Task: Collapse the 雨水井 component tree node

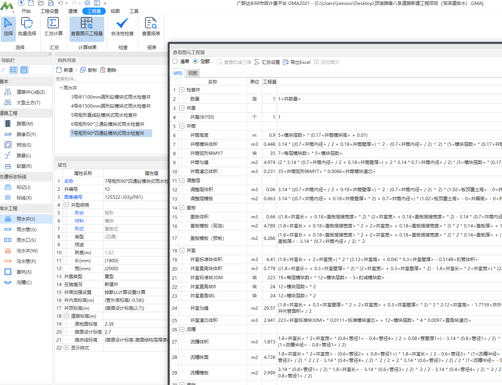Action: pyautogui.click(x=61, y=88)
